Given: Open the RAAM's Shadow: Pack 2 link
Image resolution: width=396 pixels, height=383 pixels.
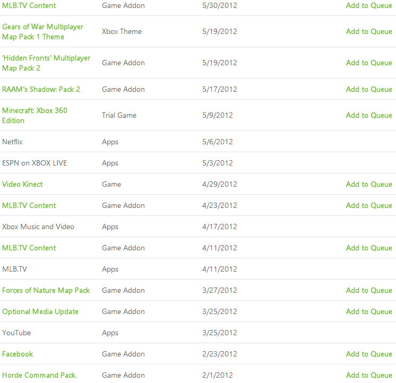Looking at the screenshot, I should [x=41, y=89].
